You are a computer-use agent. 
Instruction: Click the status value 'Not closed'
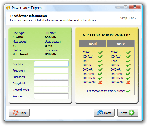[20, 54]
